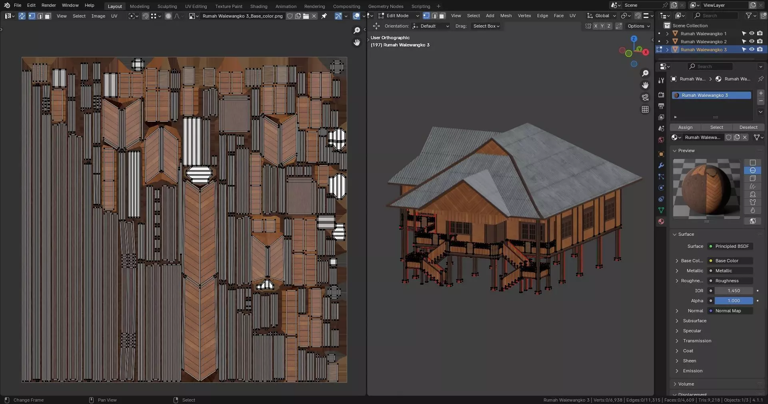Click the zoom magnifier in UV editor
The height and width of the screenshot is (404, 768).
pos(357,30)
